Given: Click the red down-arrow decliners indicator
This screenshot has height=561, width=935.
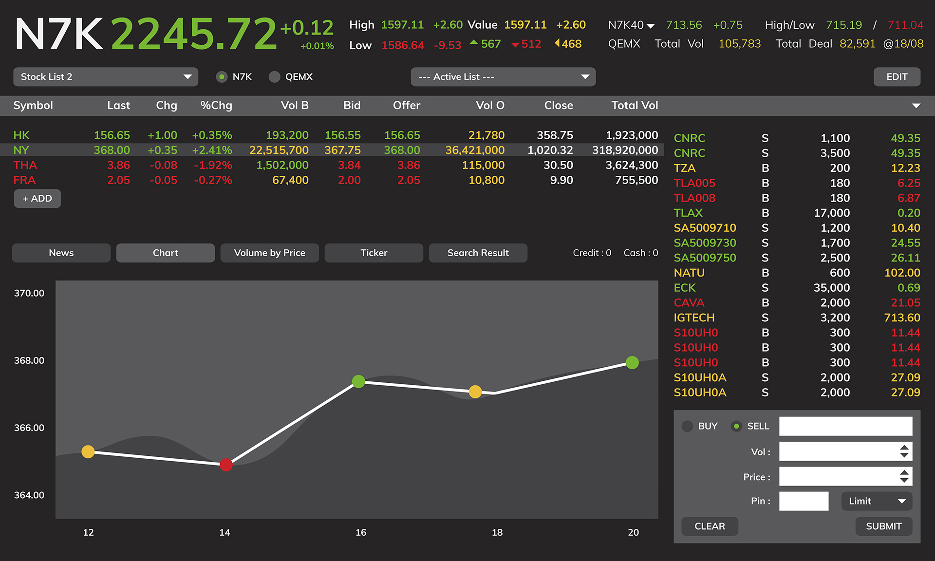Looking at the screenshot, I should (515, 44).
